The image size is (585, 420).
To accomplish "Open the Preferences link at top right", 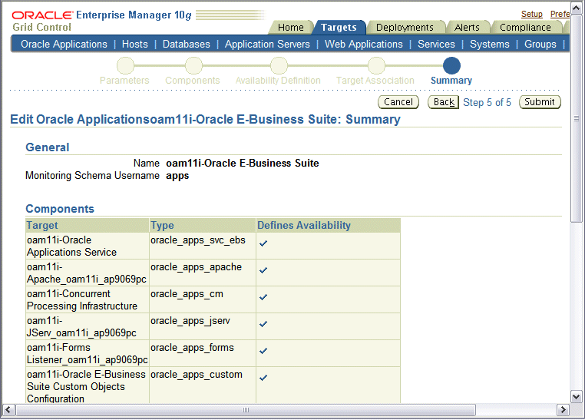I will (560, 14).
